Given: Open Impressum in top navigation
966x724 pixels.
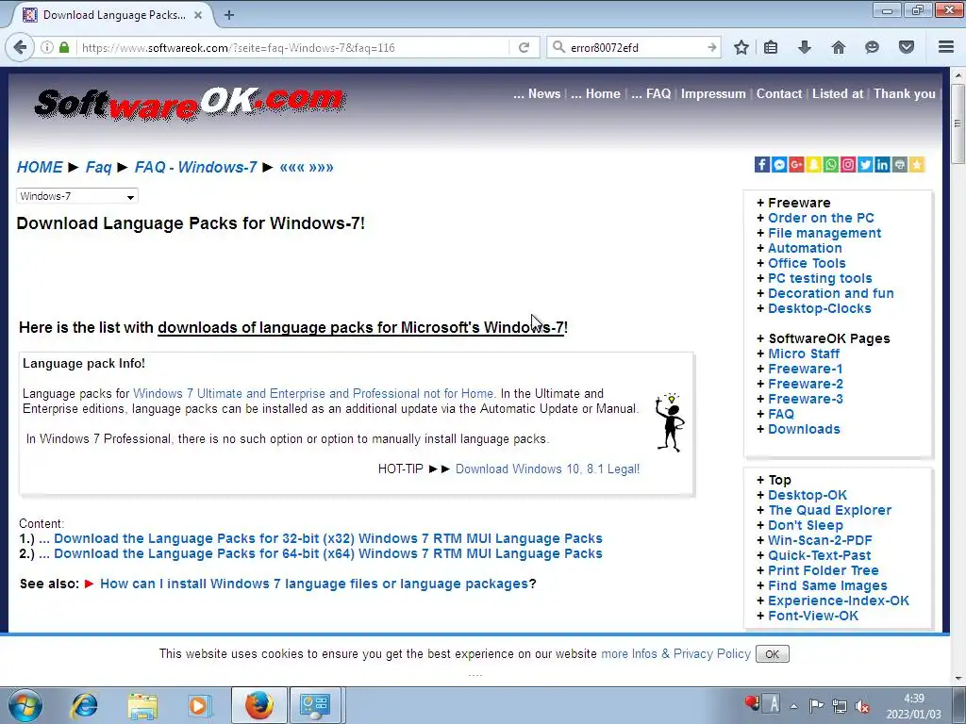Looking at the screenshot, I should tap(713, 93).
